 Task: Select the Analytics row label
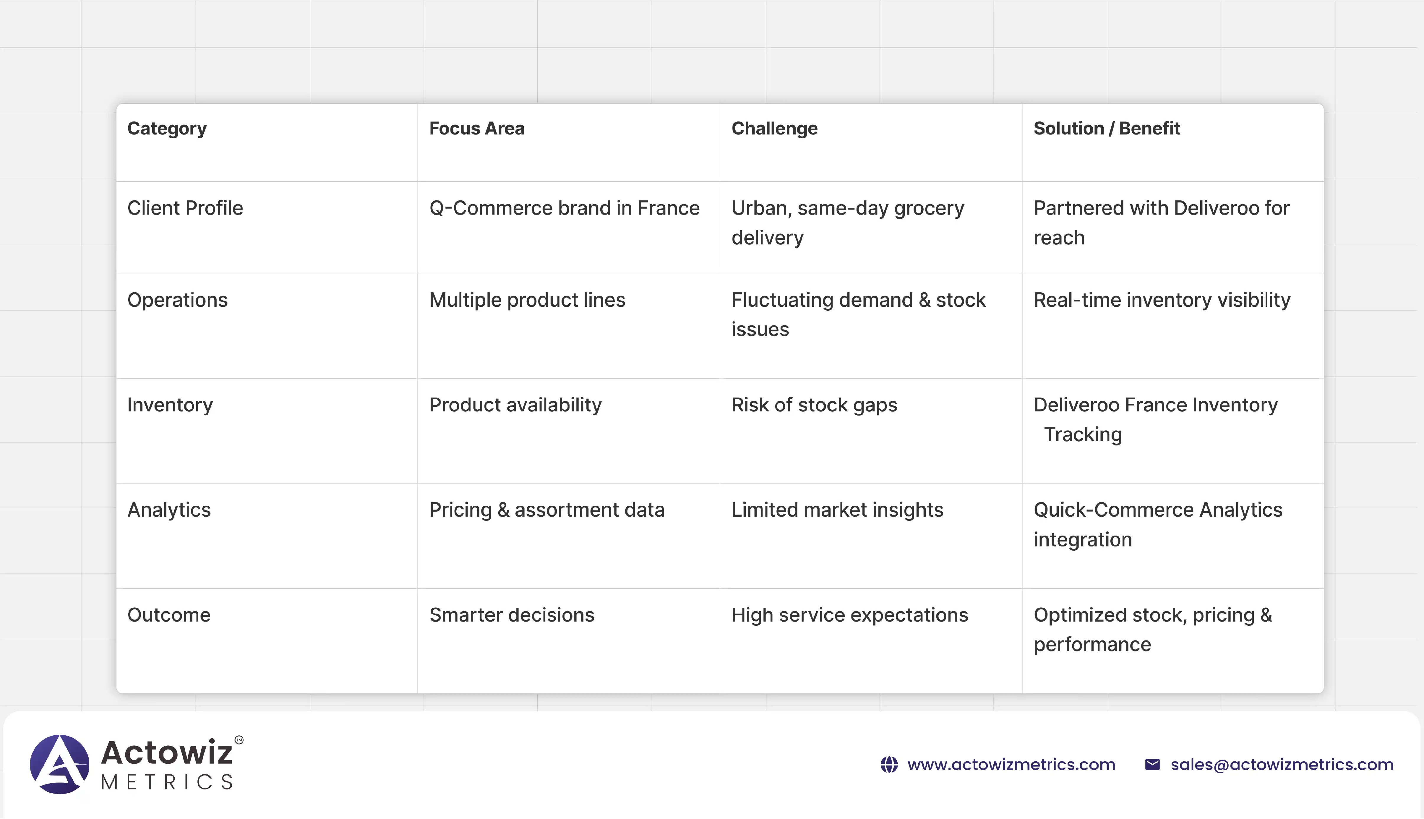point(169,510)
